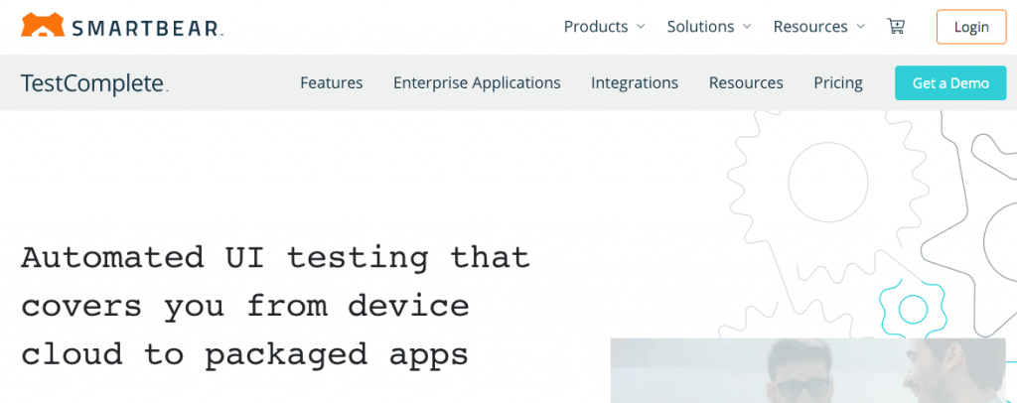Expand the Products dropdown chevron

pos(641,27)
